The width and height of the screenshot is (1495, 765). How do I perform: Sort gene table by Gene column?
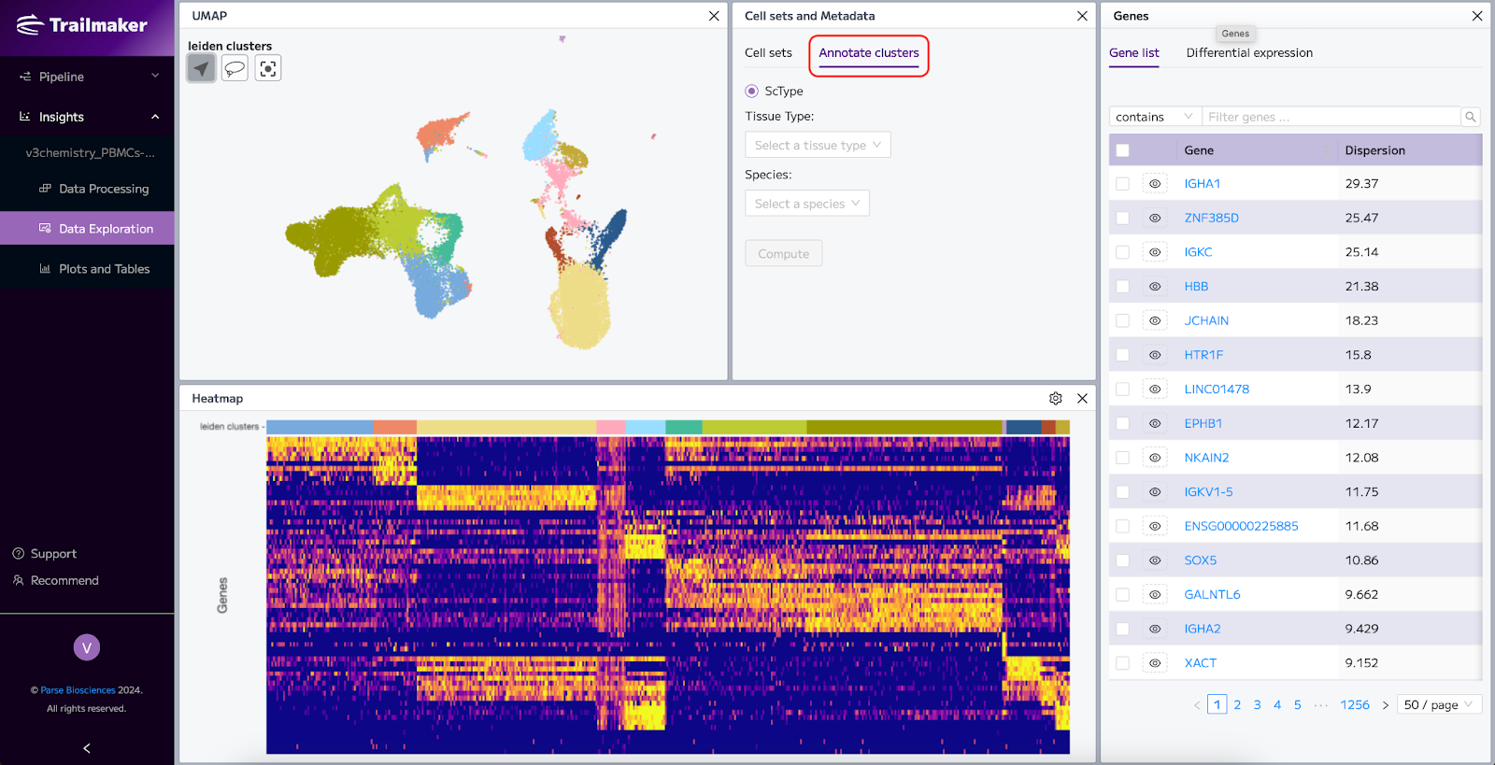tap(1257, 150)
